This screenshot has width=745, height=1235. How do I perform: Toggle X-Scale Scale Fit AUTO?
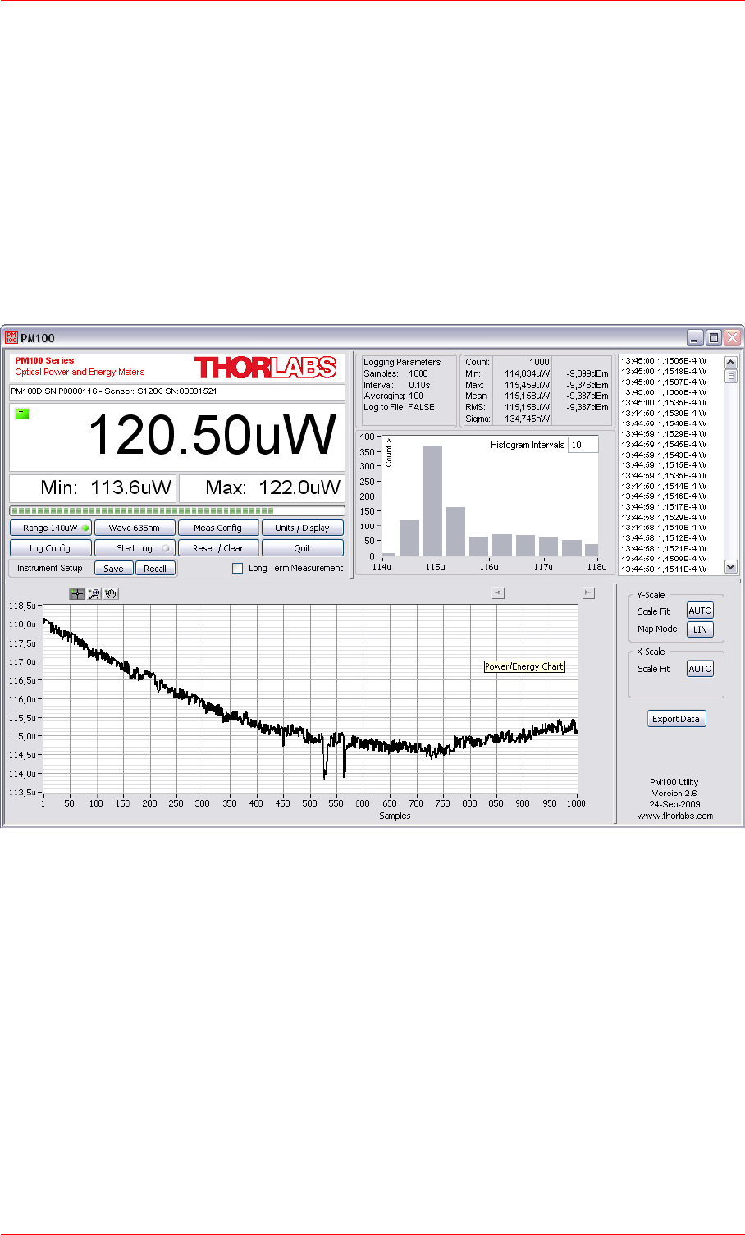[700, 669]
